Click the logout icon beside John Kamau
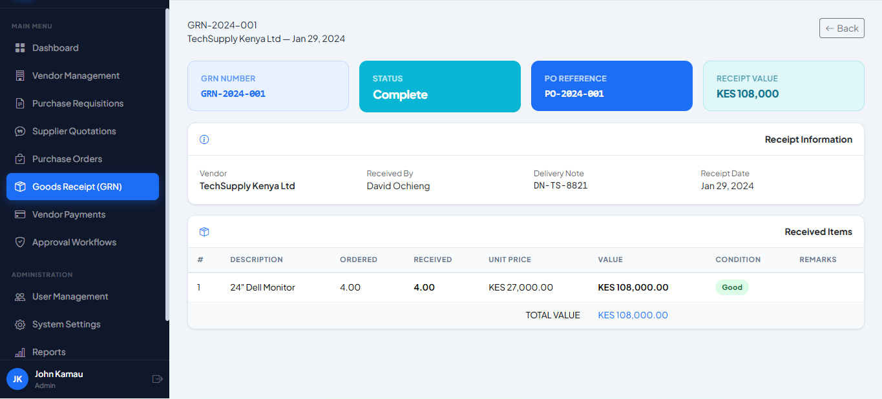 pyautogui.click(x=157, y=379)
